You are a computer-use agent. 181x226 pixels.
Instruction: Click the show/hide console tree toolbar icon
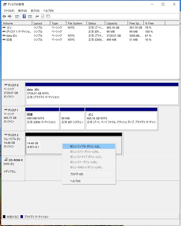17,16
